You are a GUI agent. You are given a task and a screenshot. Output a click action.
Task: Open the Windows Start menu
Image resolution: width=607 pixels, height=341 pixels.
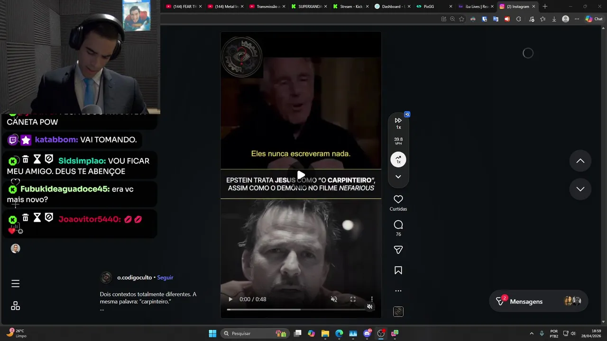coord(212,333)
